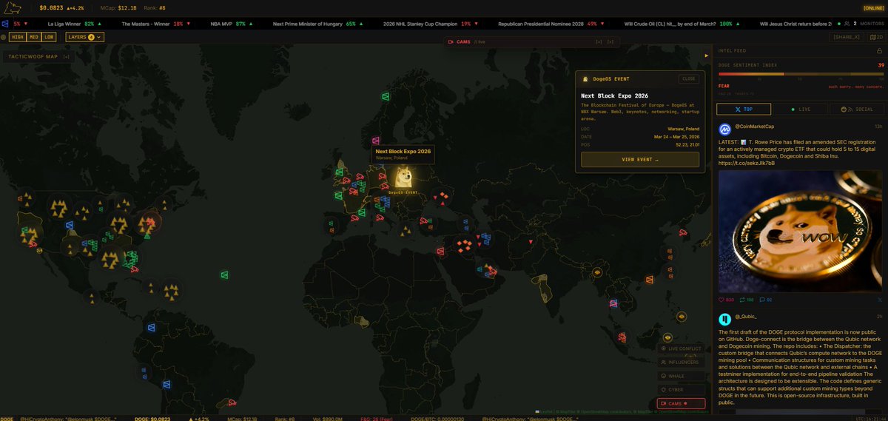Expand the second bracket button on the CAMS bar
This screenshot has height=421, width=888.
610,41
